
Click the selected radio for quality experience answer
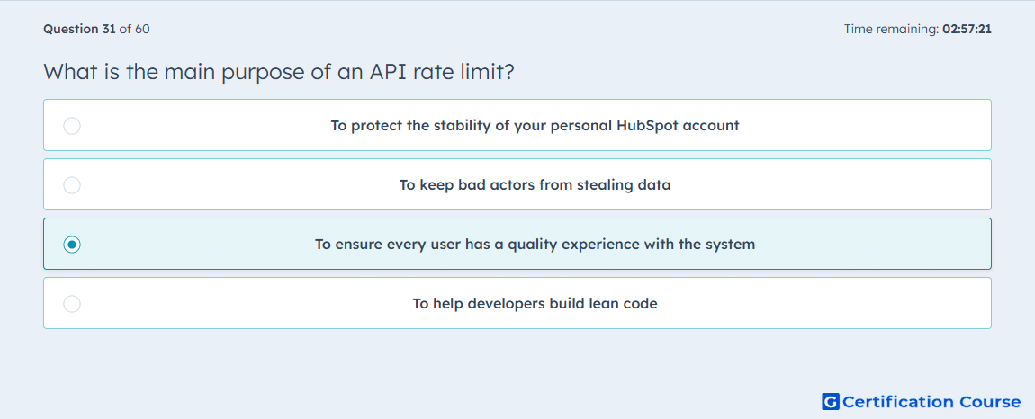tap(72, 245)
